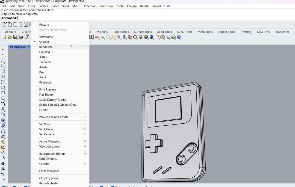The width and height of the screenshot is (295, 187).
Task: Expand the Viewport Layout submenu
Action: 60,147
